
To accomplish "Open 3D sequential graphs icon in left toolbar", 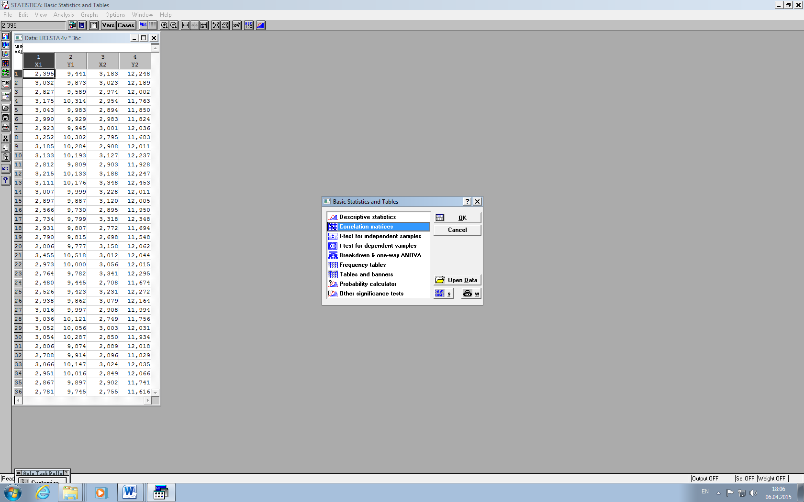I will [6, 45].
